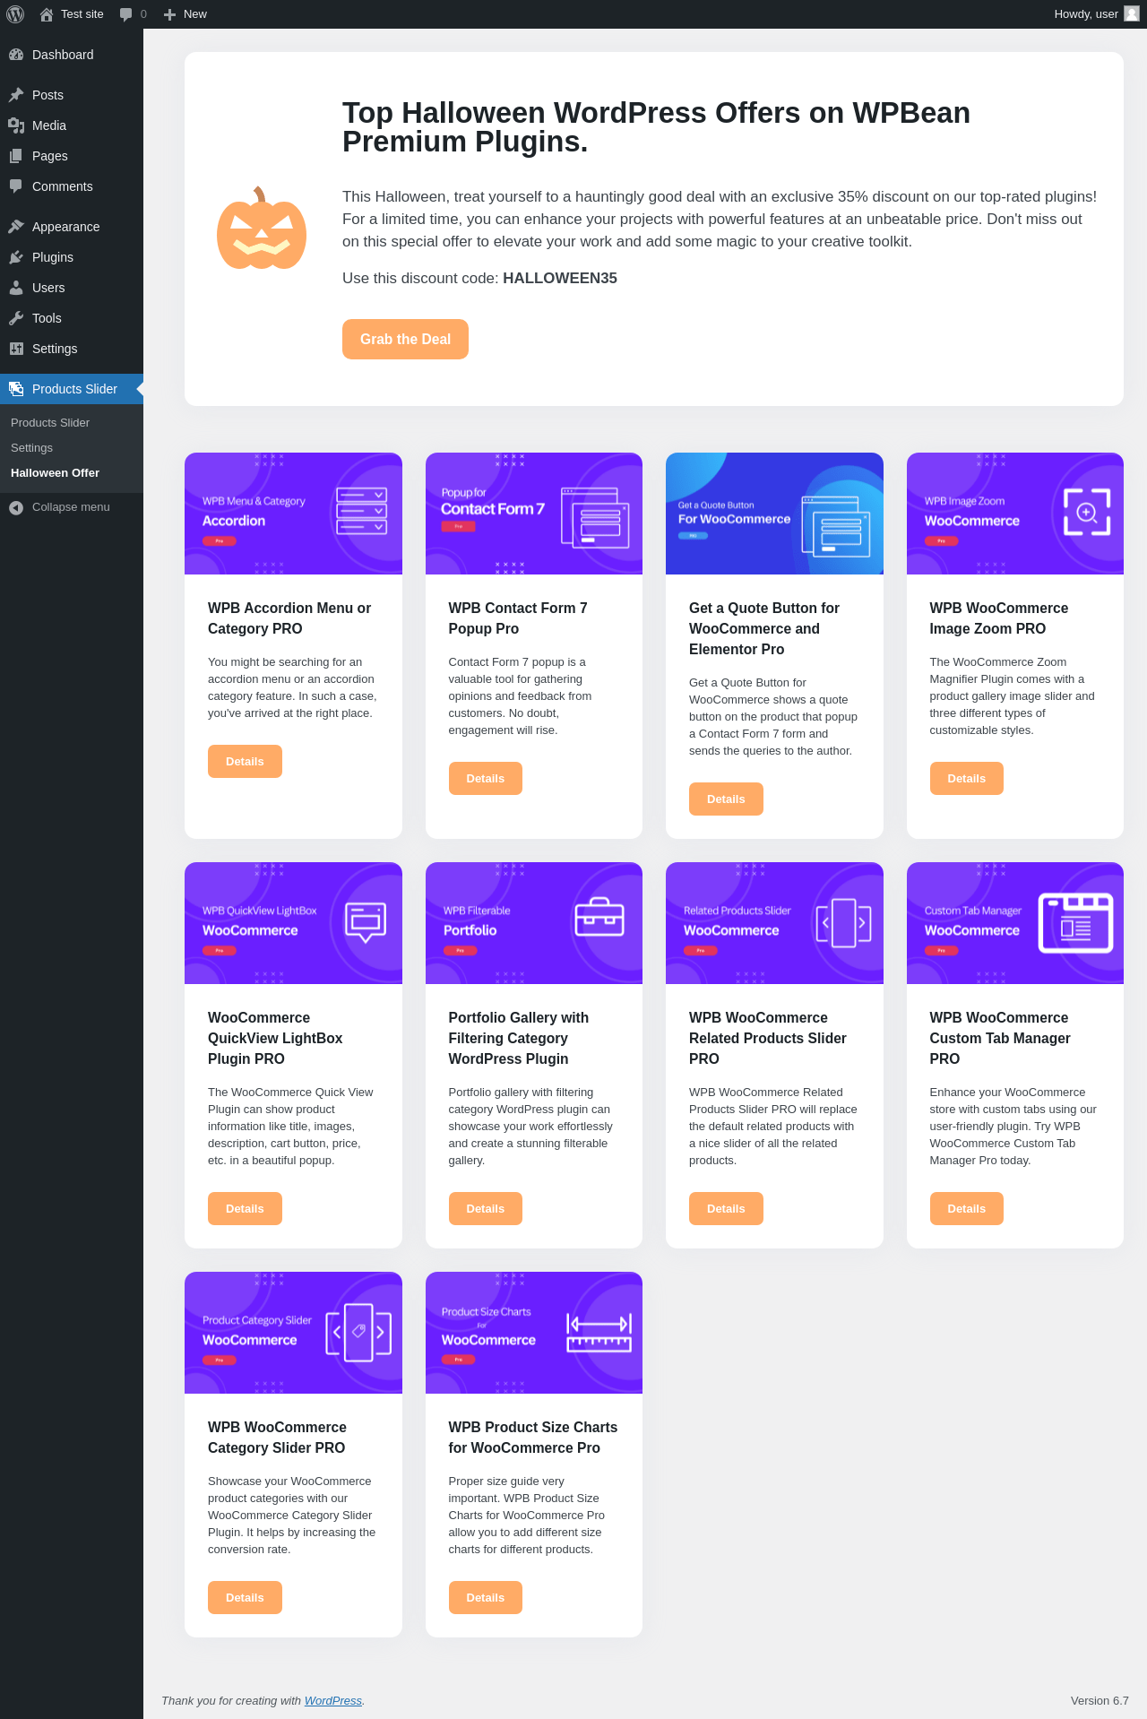Click the WPB Filterable Portfolio banner
The height and width of the screenshot is (1719, 1147).
point(534,923)
